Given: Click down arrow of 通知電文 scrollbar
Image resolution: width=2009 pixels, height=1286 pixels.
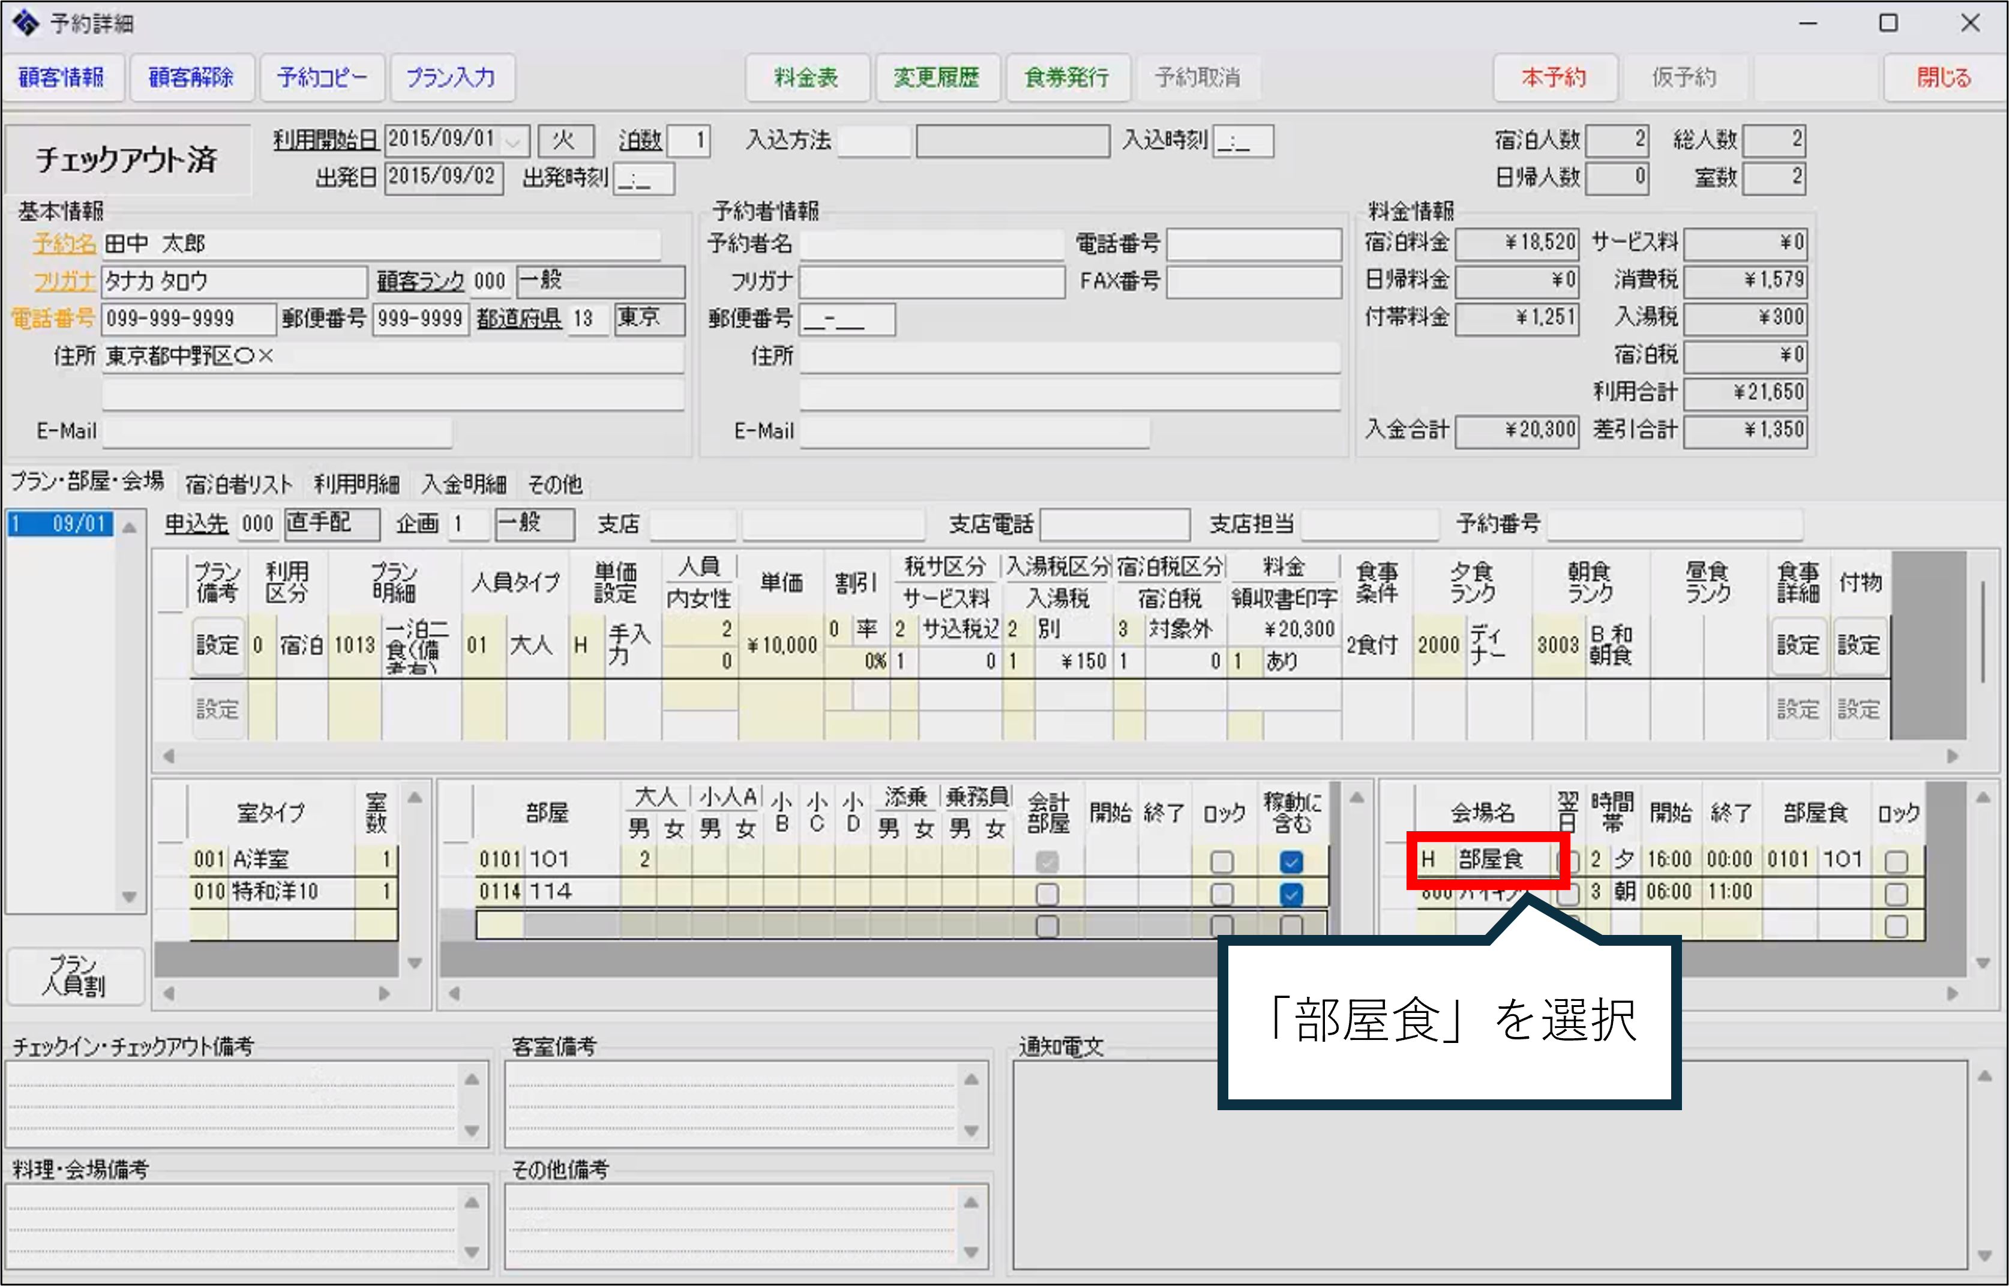Looking at the screenshot, I should [x=1985, y=1256].
